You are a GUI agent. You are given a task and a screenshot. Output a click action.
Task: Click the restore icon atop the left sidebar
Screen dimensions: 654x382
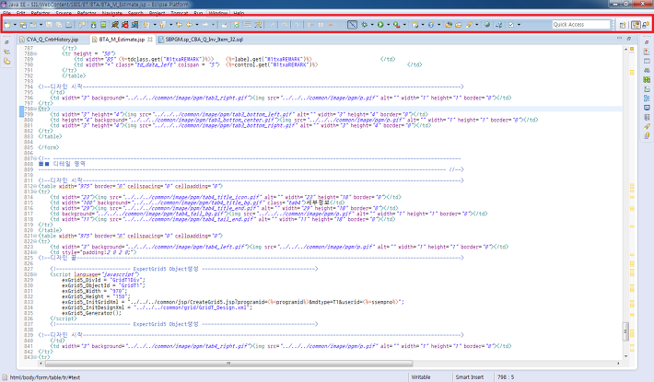point(6,42)
